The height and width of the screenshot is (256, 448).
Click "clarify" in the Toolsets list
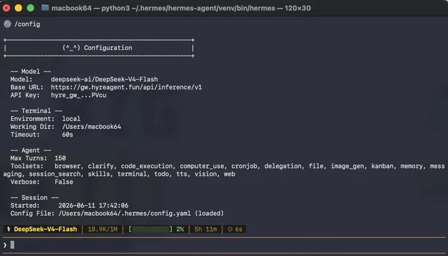point(100,166)
